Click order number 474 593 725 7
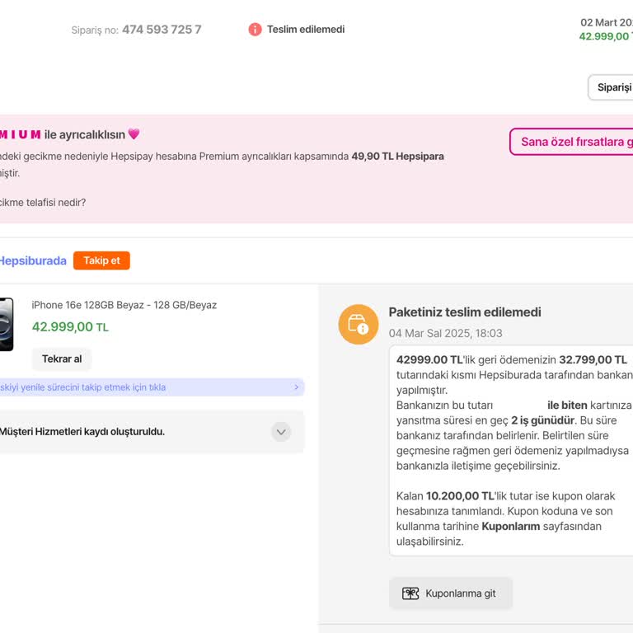Screen dimensions: 633x633 tap(162, 30)
